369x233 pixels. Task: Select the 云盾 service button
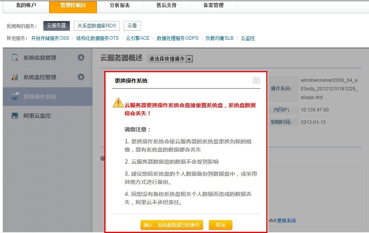[x=132, y=26]
